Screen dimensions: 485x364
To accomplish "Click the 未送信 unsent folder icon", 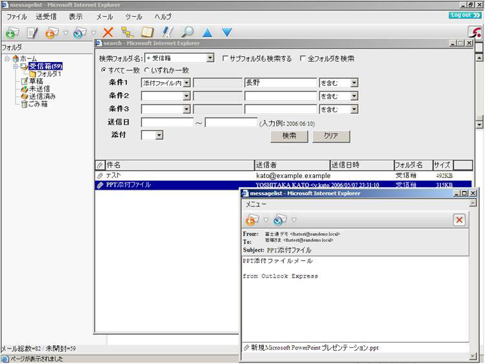I will click(x=24, y=89).
